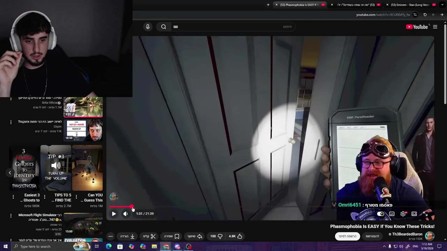
Task: Open the Microsoft Flight Simulator video title
Action: (40, 218)
